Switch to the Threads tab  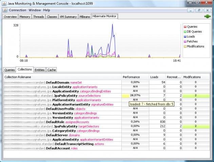(x=38, y=17)
